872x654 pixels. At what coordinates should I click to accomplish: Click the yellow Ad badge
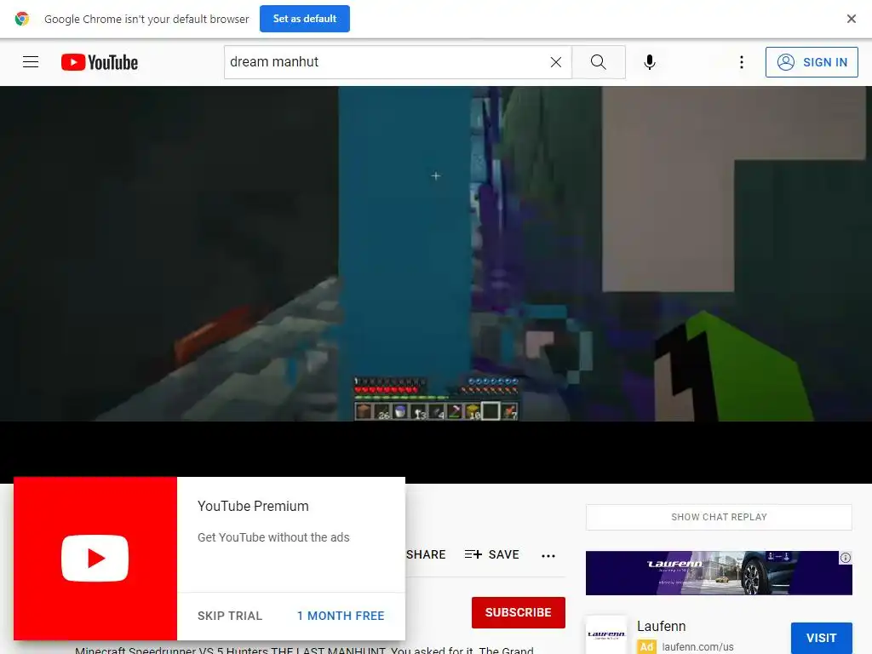647,647
